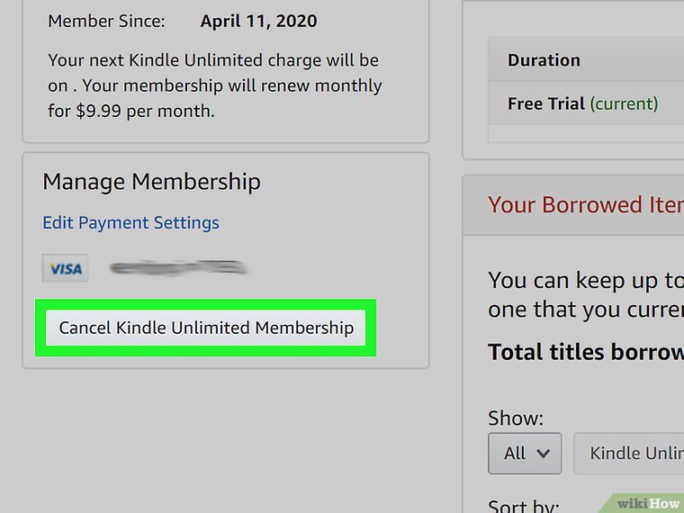Click the blurred card number
684x513 pixels.
tap(177, 267)
